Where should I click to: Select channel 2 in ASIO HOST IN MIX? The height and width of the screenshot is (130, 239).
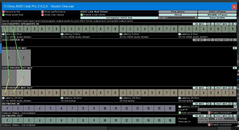pyautogui.click(x=24, y=58)
